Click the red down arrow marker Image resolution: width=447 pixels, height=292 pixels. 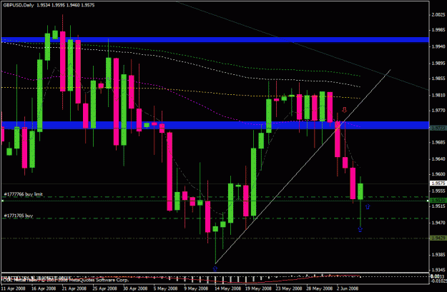(x=345, y=110)
